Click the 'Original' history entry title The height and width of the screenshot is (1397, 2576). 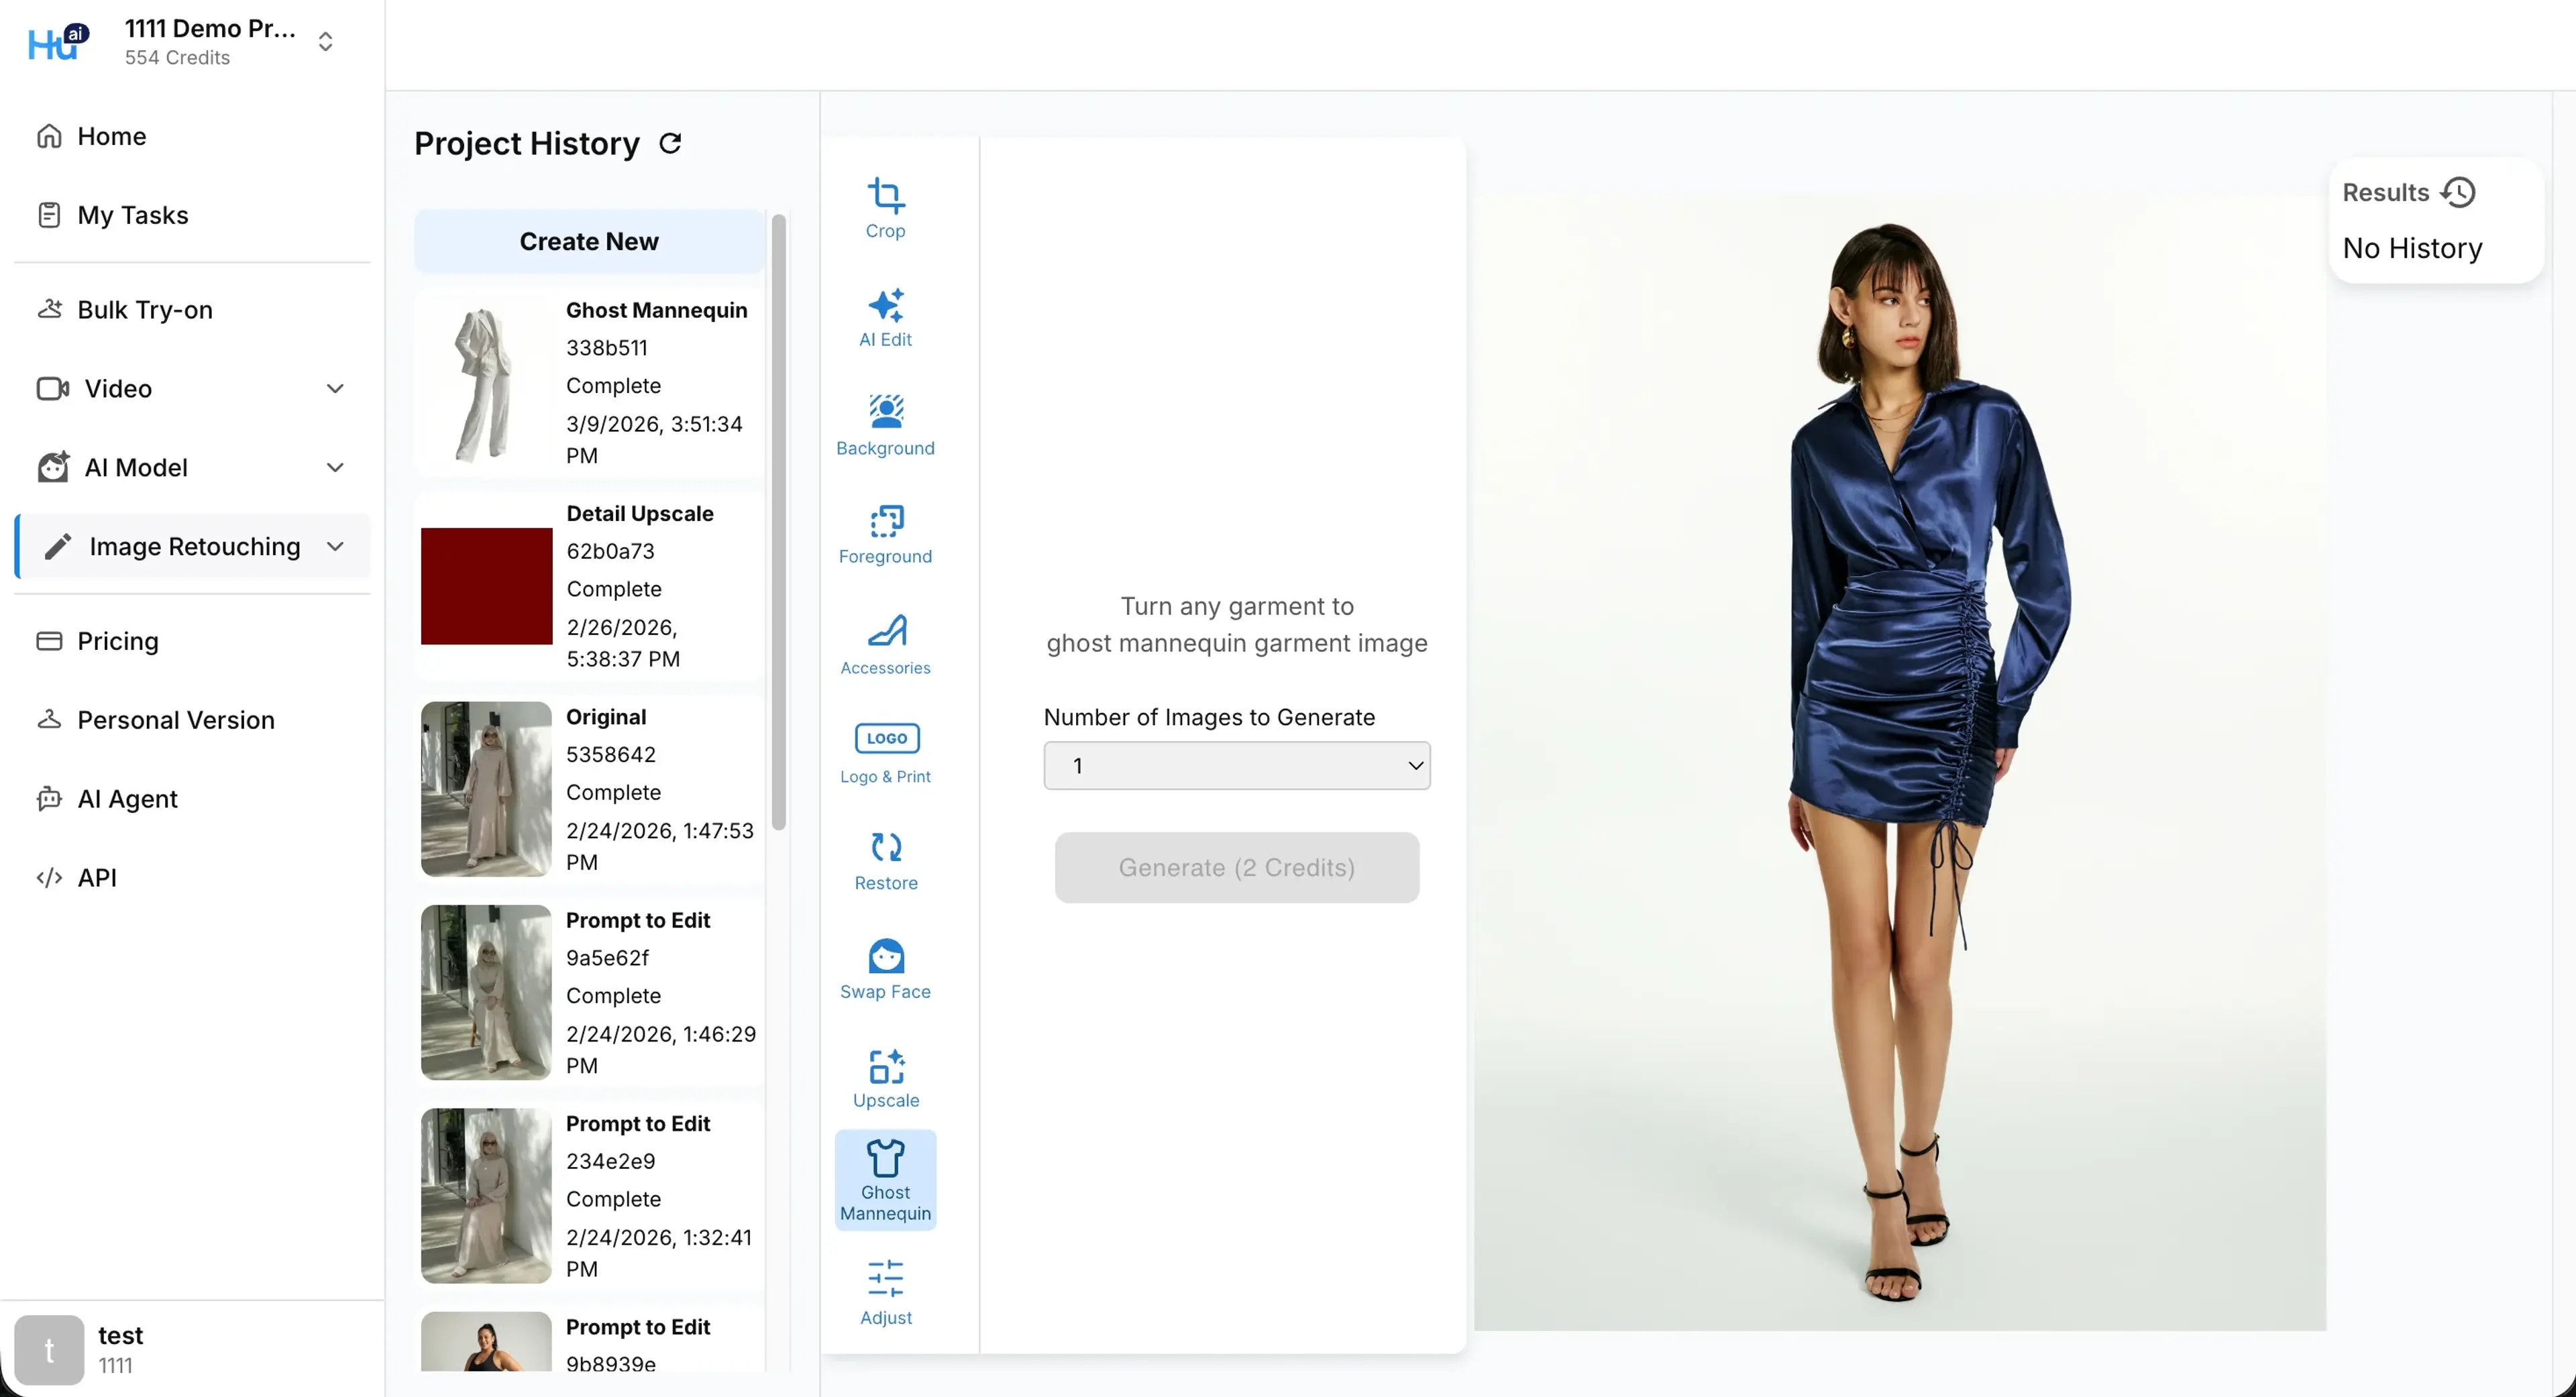click(606, 717)
